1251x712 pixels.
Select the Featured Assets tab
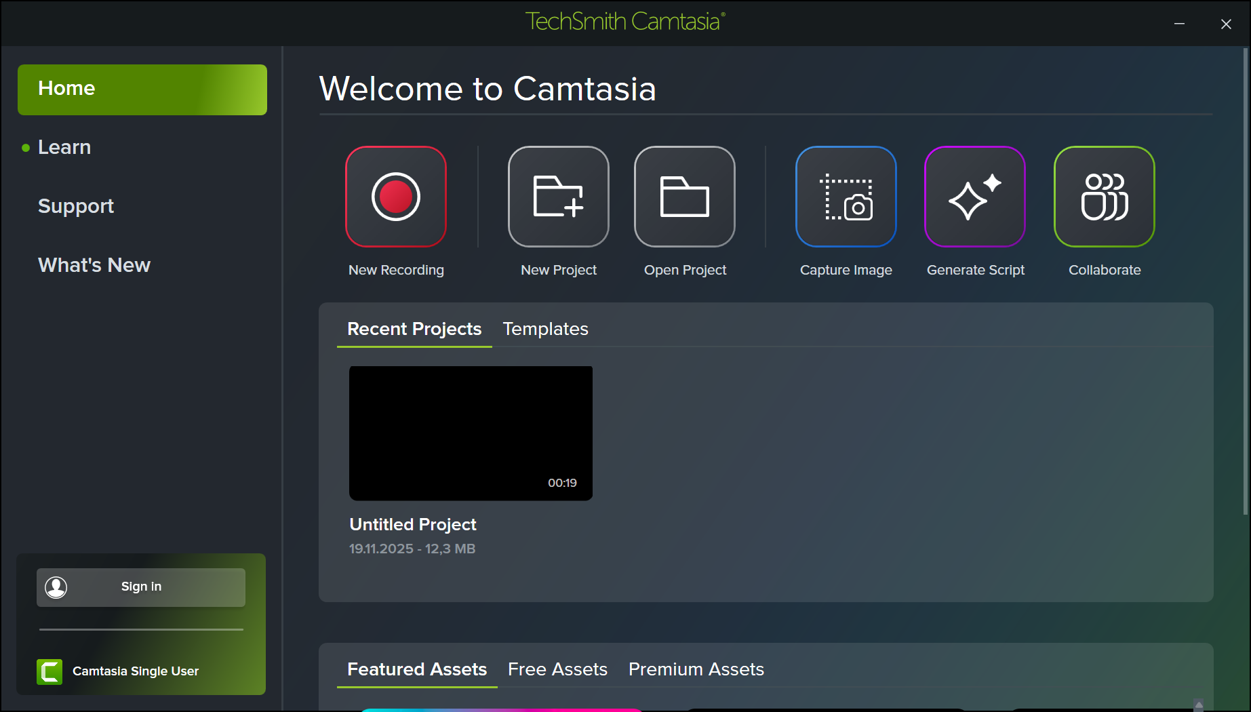[417, 669]
